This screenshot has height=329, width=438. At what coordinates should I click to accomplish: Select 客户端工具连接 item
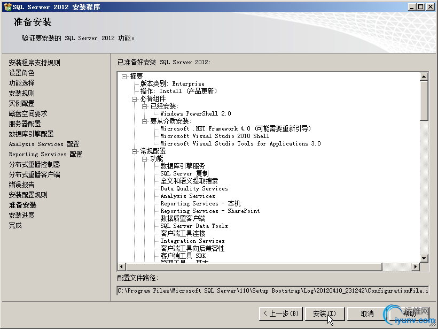click(x=183, y=234)
